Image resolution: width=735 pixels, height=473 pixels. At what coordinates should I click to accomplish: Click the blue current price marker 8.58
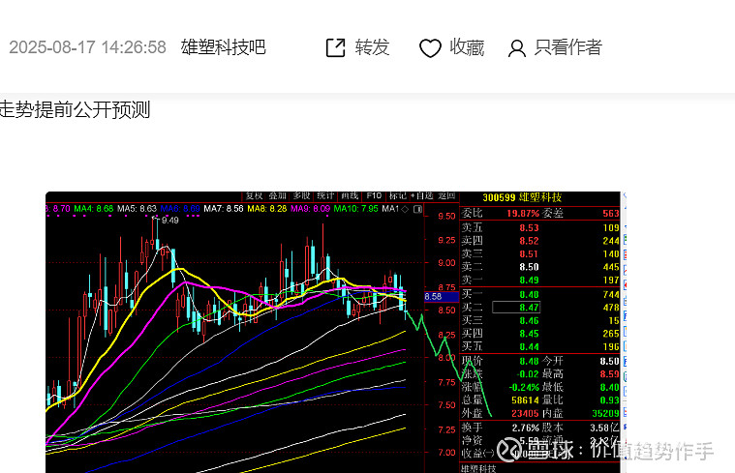[x=441, y=297]
